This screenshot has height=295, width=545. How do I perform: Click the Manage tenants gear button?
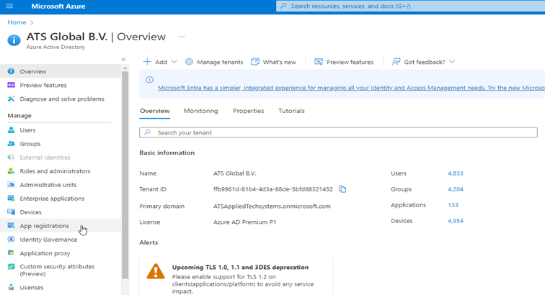pyautogui.click(x=214, y=62)
